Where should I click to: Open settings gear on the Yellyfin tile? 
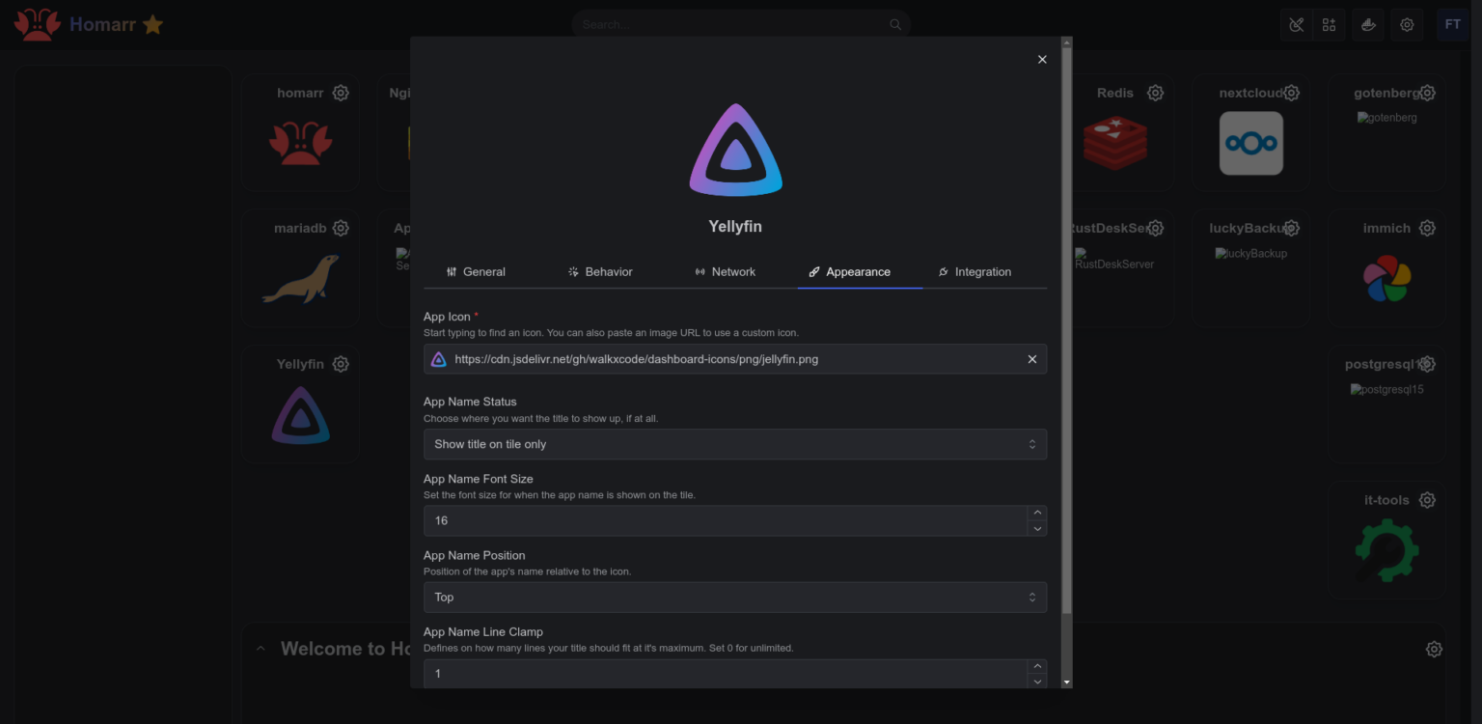coord(341,364)
